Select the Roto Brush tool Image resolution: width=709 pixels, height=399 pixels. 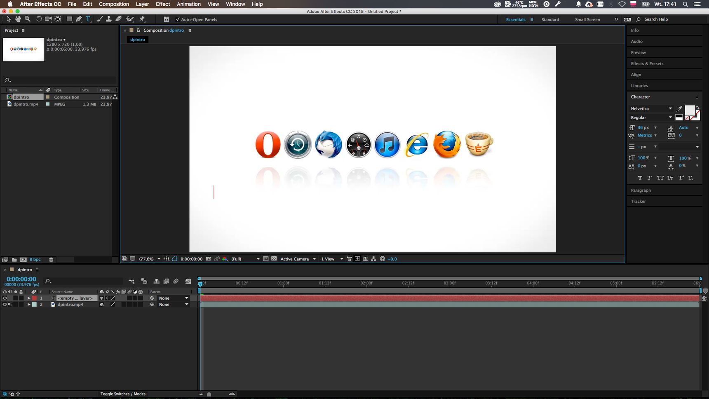pyautogui.click(x=130, y=19)
